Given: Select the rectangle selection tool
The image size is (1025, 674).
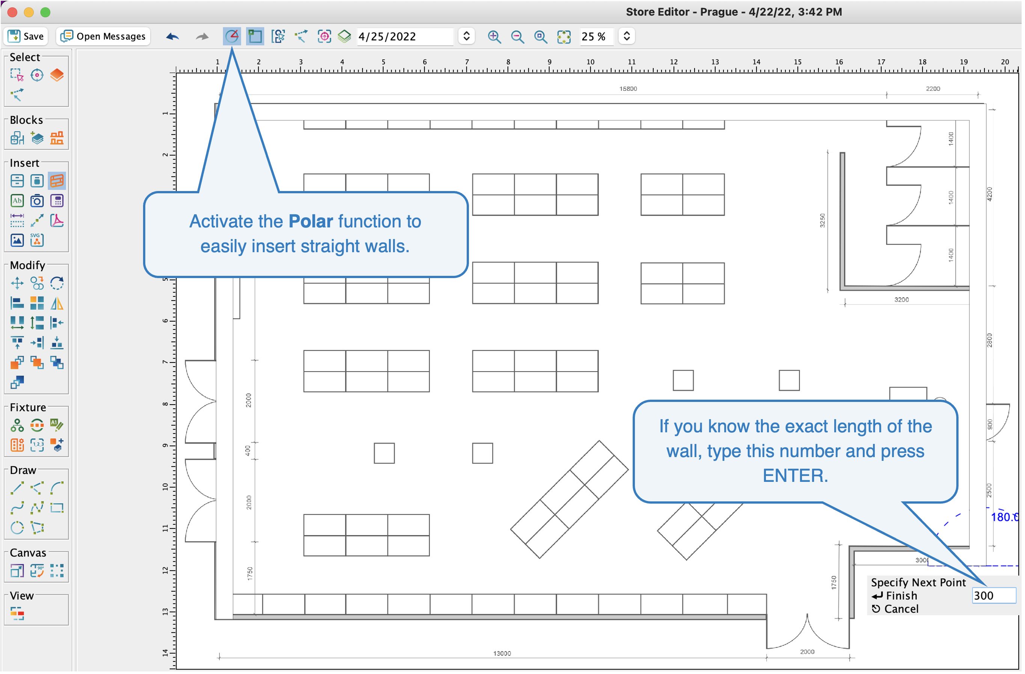Looking at the screenshot, I should (x=17, y=75).
